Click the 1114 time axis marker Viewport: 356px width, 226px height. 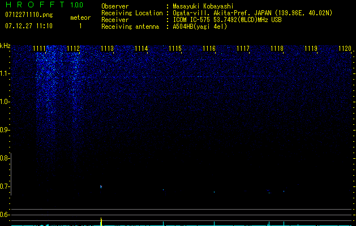pyautogui.click(x=141, y=49)
